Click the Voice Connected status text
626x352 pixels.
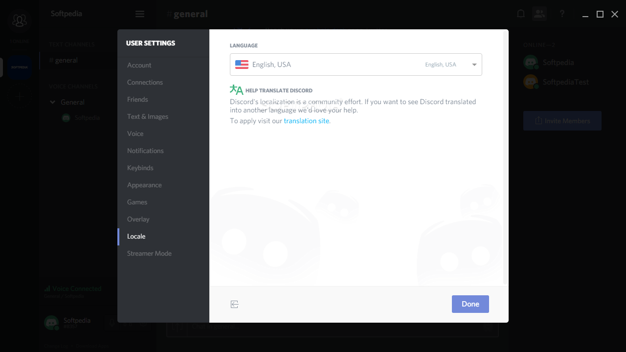[x=77, y=288]
